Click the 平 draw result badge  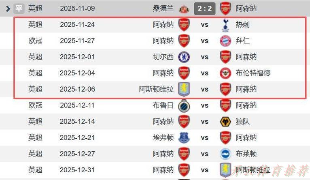pos(19,8)
